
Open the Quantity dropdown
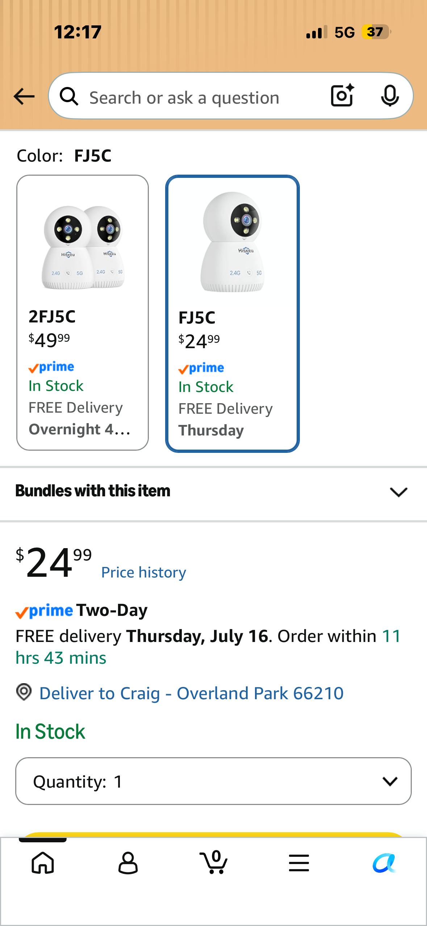pyautogui.click(x=213, y=781)
